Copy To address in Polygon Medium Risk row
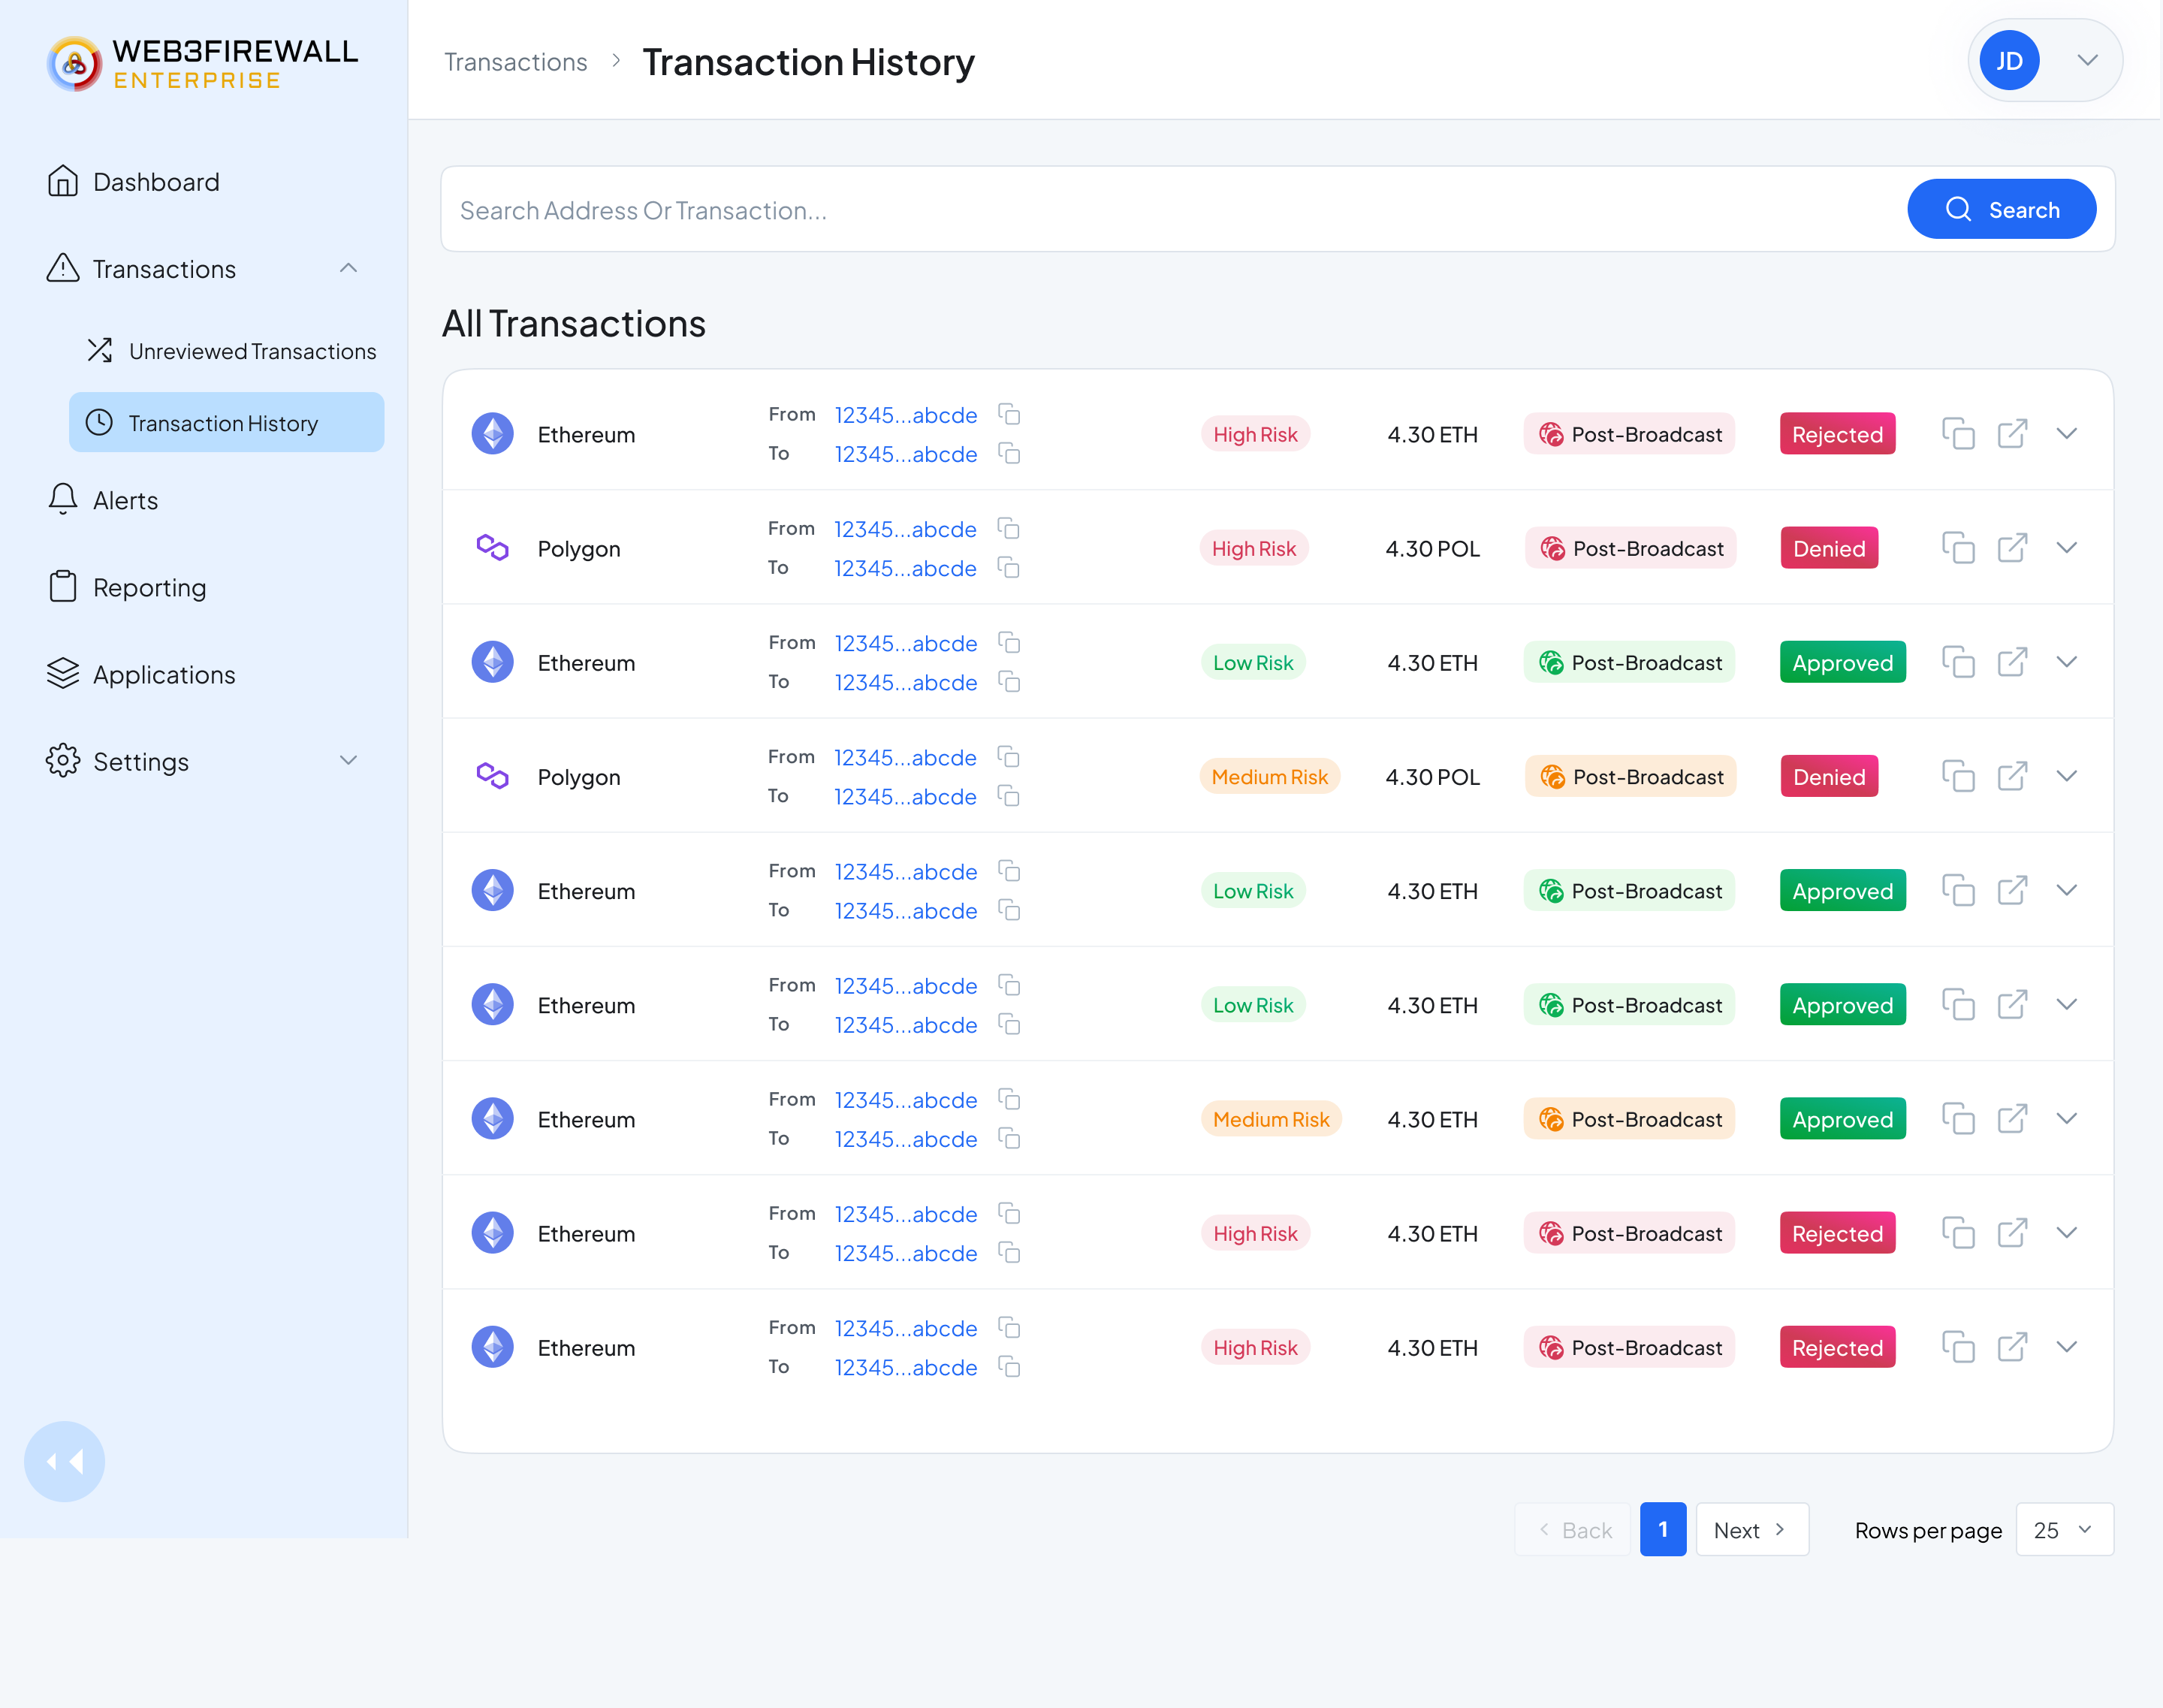This screenshot has width=2163, height=1708. click(1008, 796)
